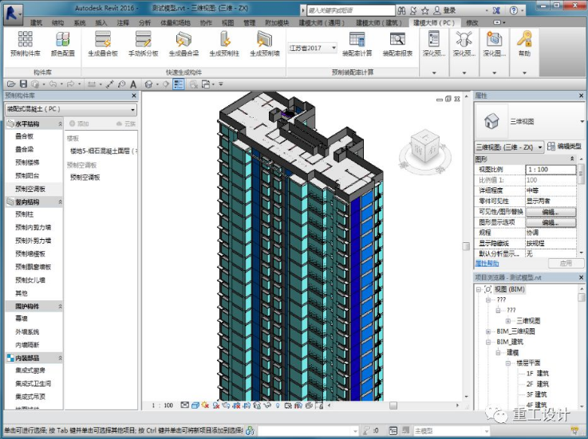Click the horizontal scrollbar thumb under the 3D view

coord(393,406)
